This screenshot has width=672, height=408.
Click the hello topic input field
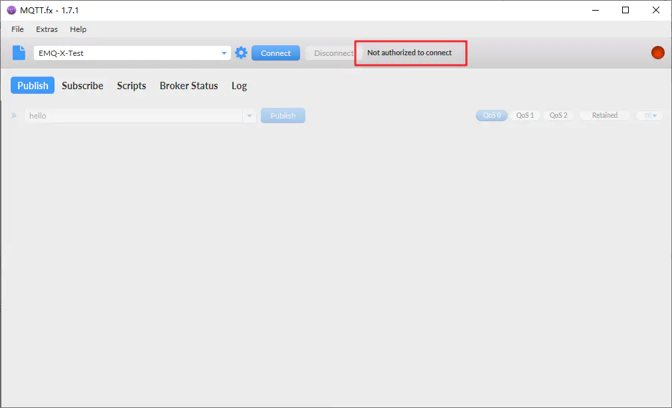133,116
